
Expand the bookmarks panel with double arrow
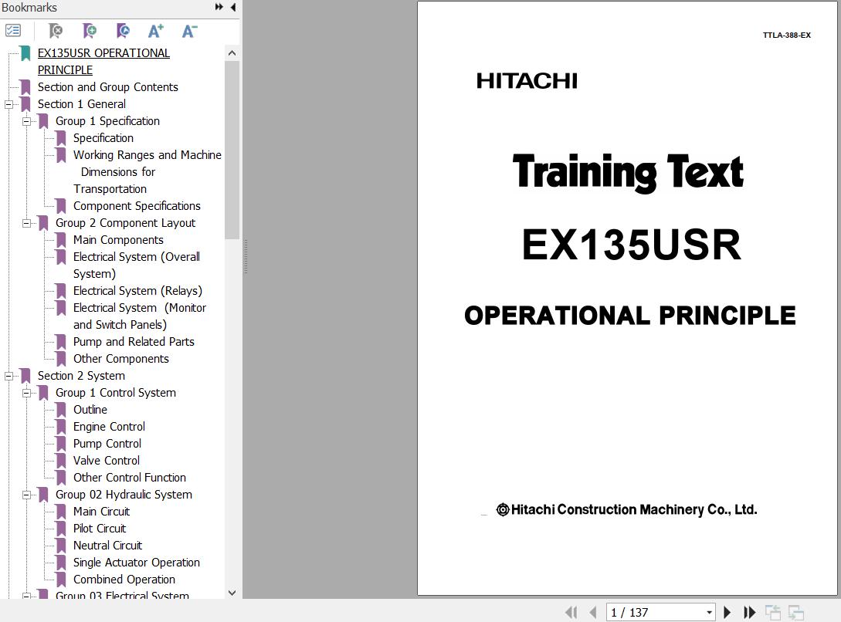pos(219,7)
